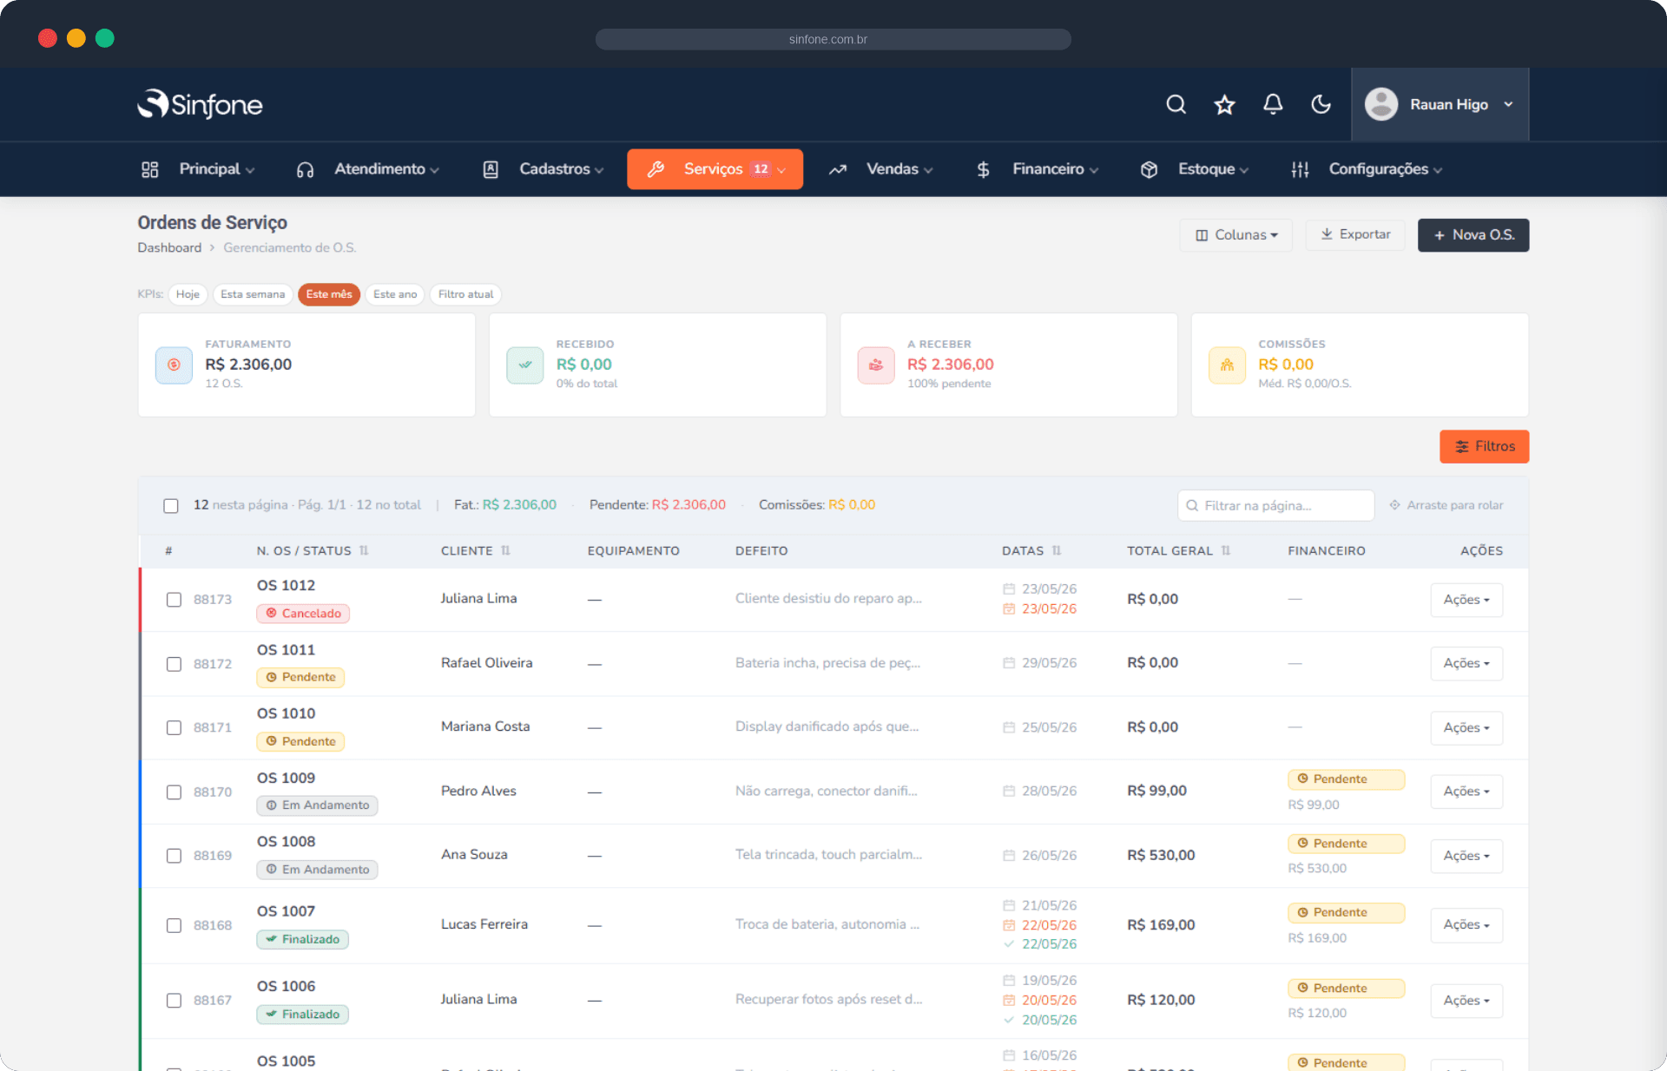
Task: Click the Estoque box icon
Action: 1149,169
